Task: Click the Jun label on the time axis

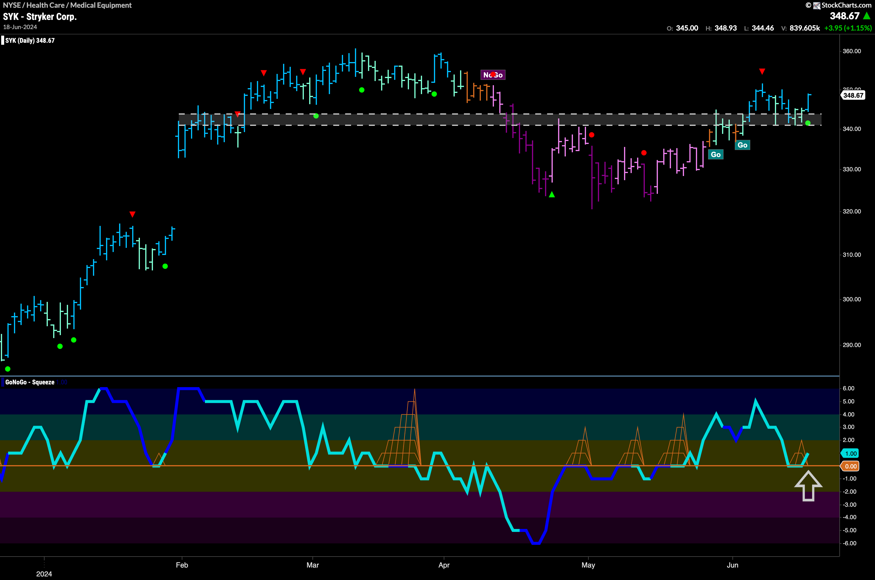Action: (732, 565)
